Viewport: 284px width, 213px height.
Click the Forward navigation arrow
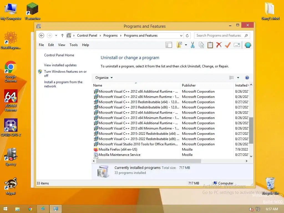coord(49,35)
